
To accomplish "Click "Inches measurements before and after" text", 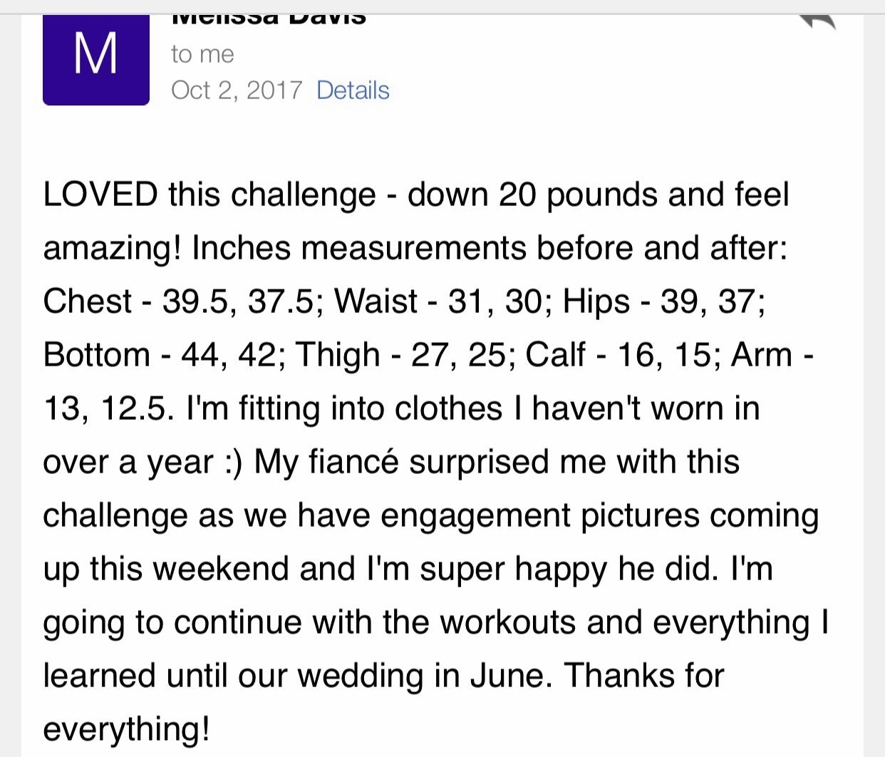I will coord(487,248).
